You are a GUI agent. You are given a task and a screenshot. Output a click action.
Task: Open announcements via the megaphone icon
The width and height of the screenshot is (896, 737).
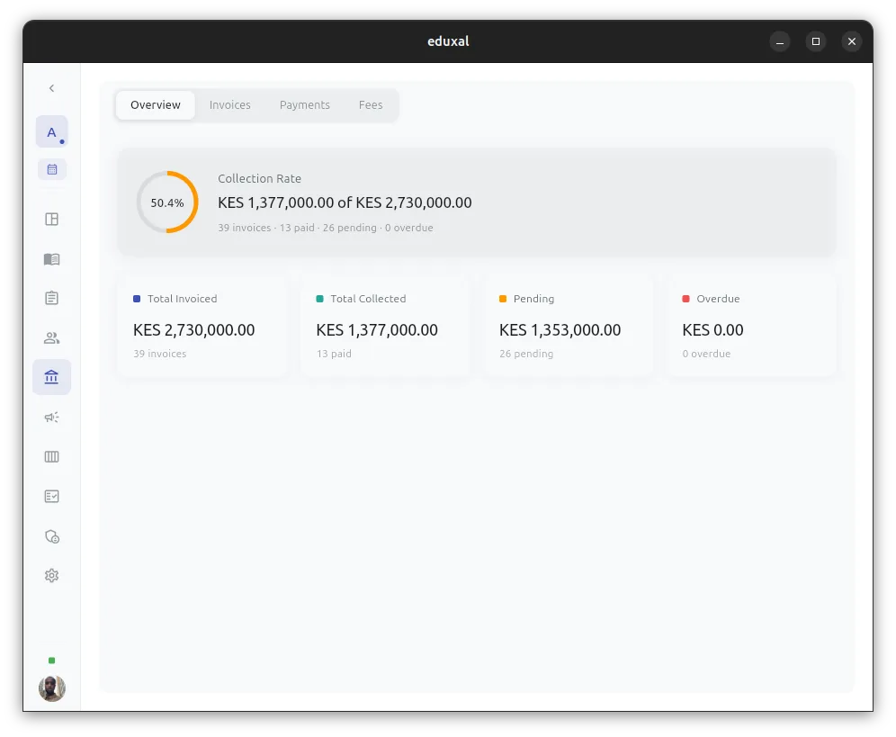coord(51,417)
